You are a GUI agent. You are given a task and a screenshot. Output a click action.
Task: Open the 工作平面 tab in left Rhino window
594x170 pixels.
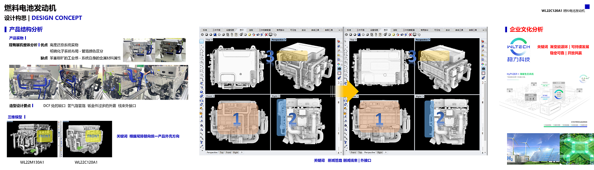click(216, 30)
